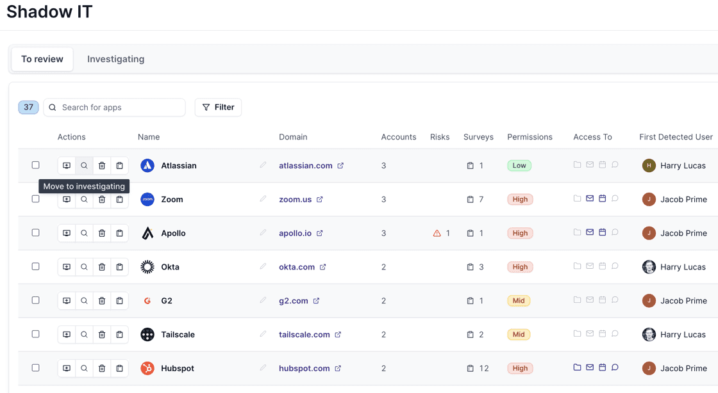Click clipboard action icon in Apollo row

[119, 233]
